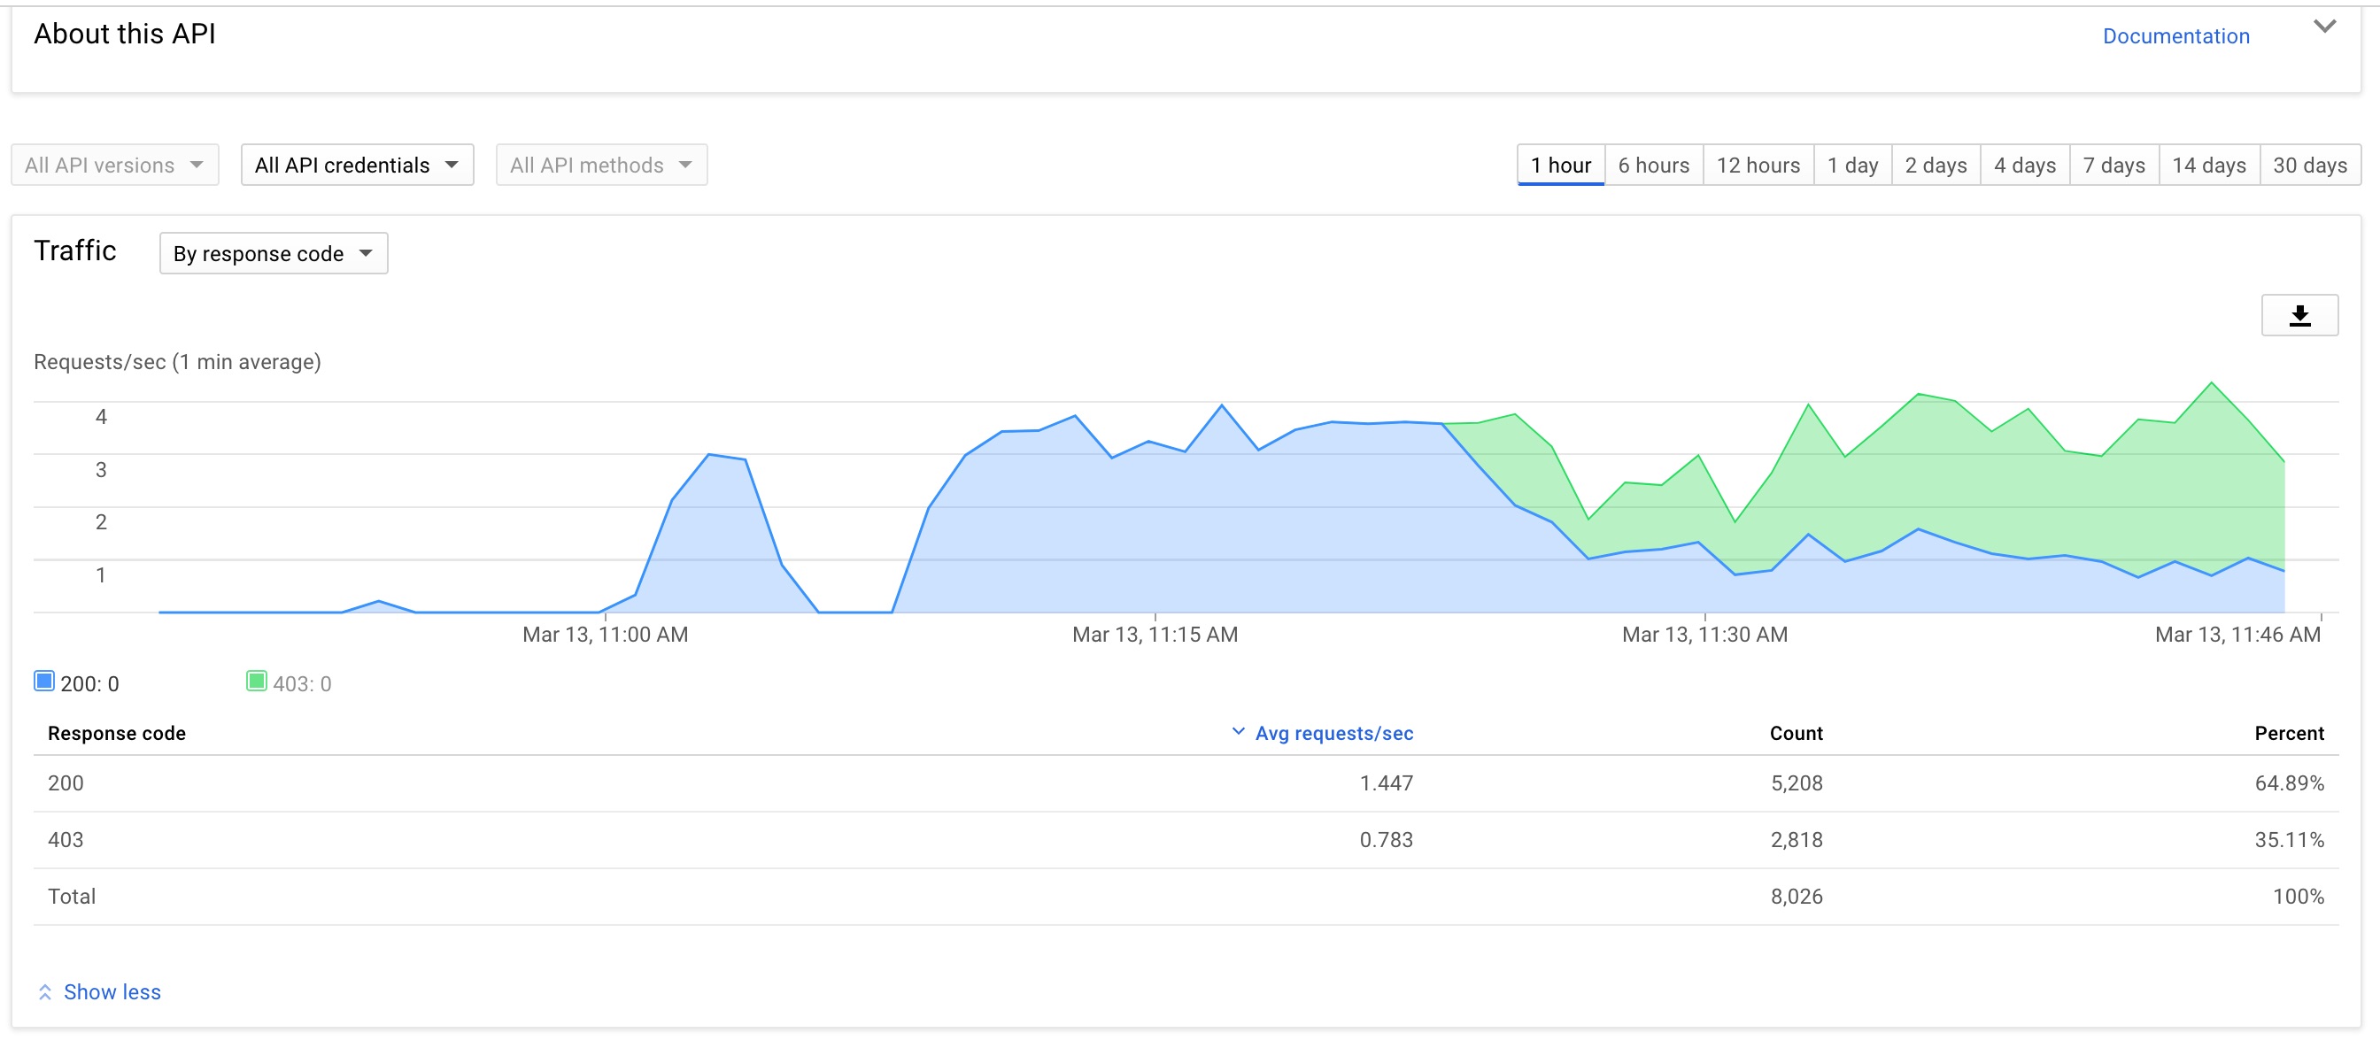Open the By response code dropdown
This screenshot has width=2380, height=1048.
[274, 253]
